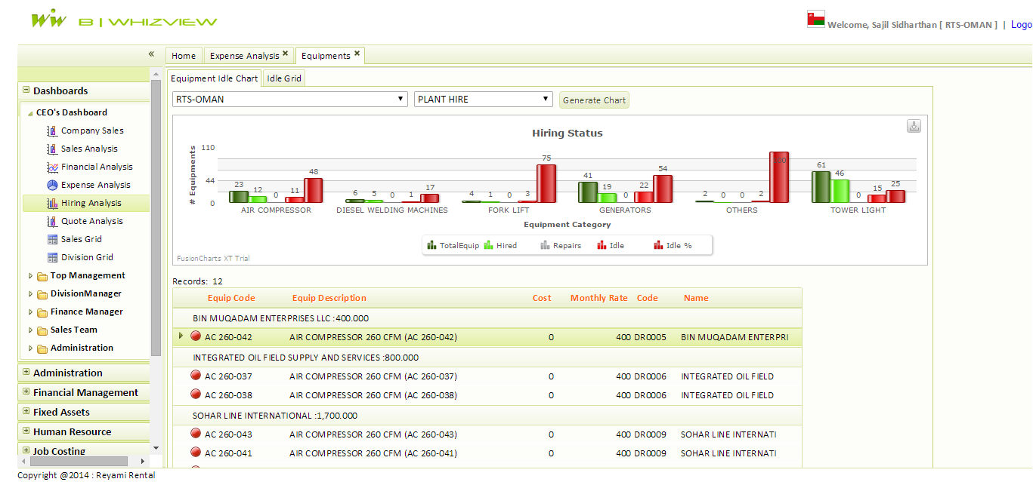The image size is (1033, 482).
Task: Open Financial Analysis chart icon
Action: (x=52, y=167)
